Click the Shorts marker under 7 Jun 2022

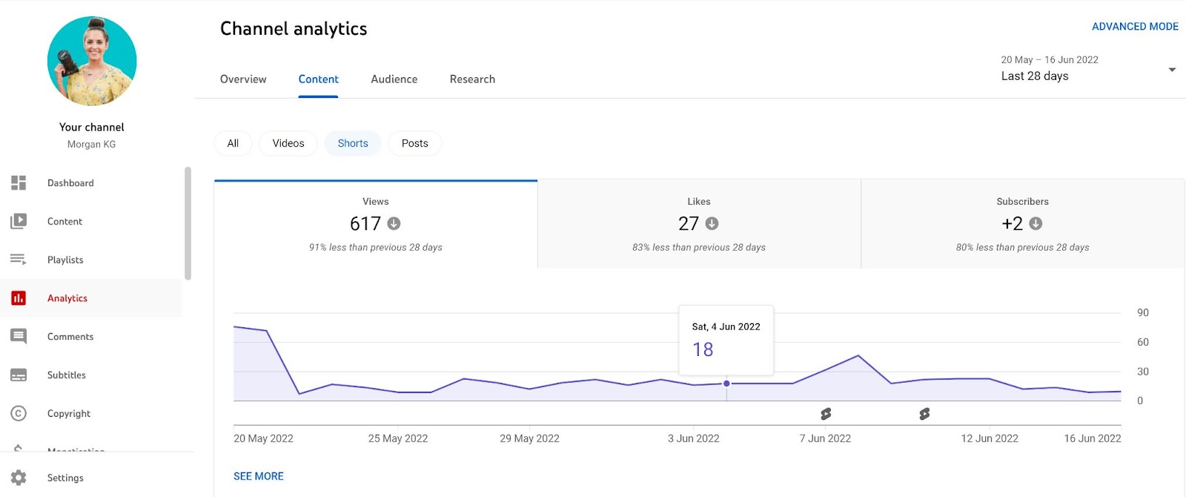[x=826, y=414]
